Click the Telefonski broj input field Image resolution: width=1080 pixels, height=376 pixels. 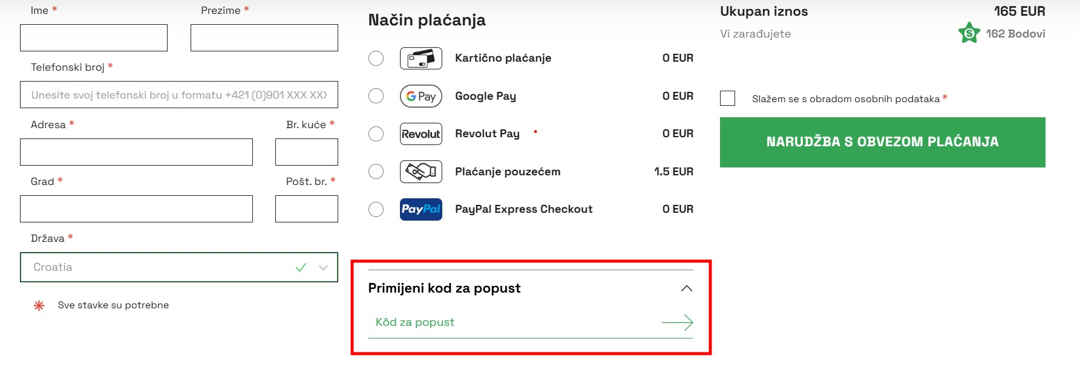(x=178, y=95)
